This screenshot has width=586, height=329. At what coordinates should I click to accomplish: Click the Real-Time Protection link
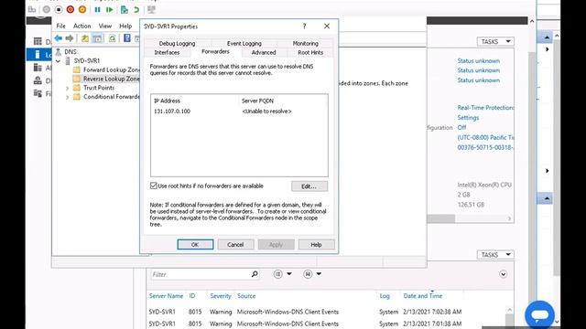(x=485, y=108)
